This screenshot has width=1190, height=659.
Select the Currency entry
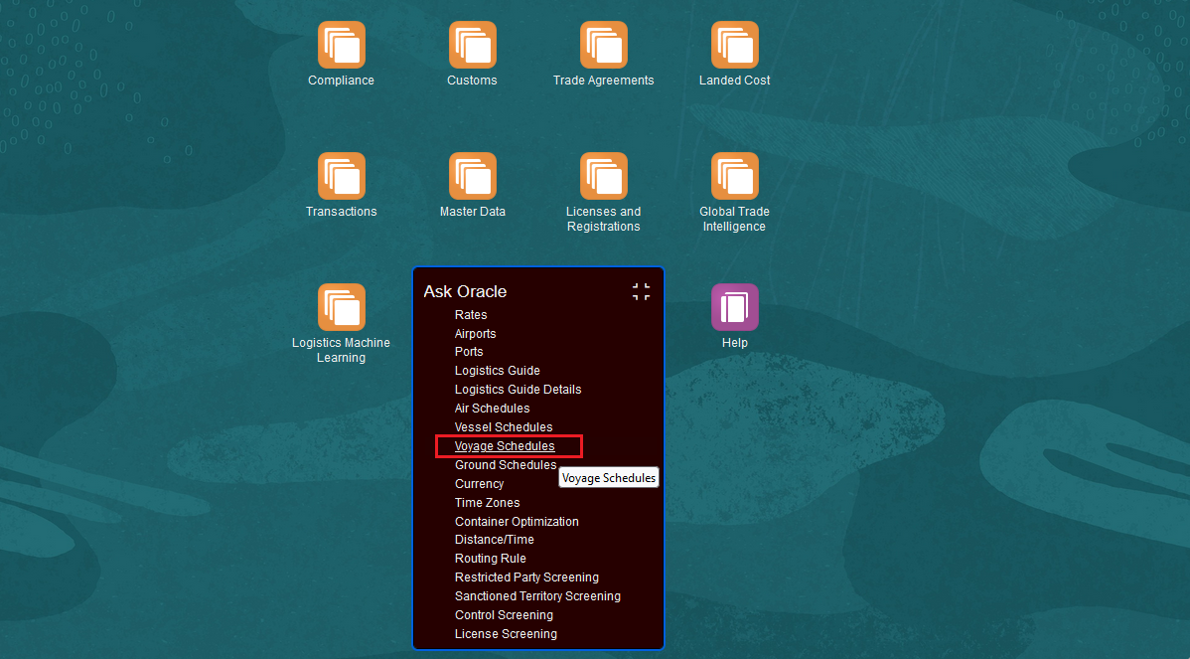479,484
